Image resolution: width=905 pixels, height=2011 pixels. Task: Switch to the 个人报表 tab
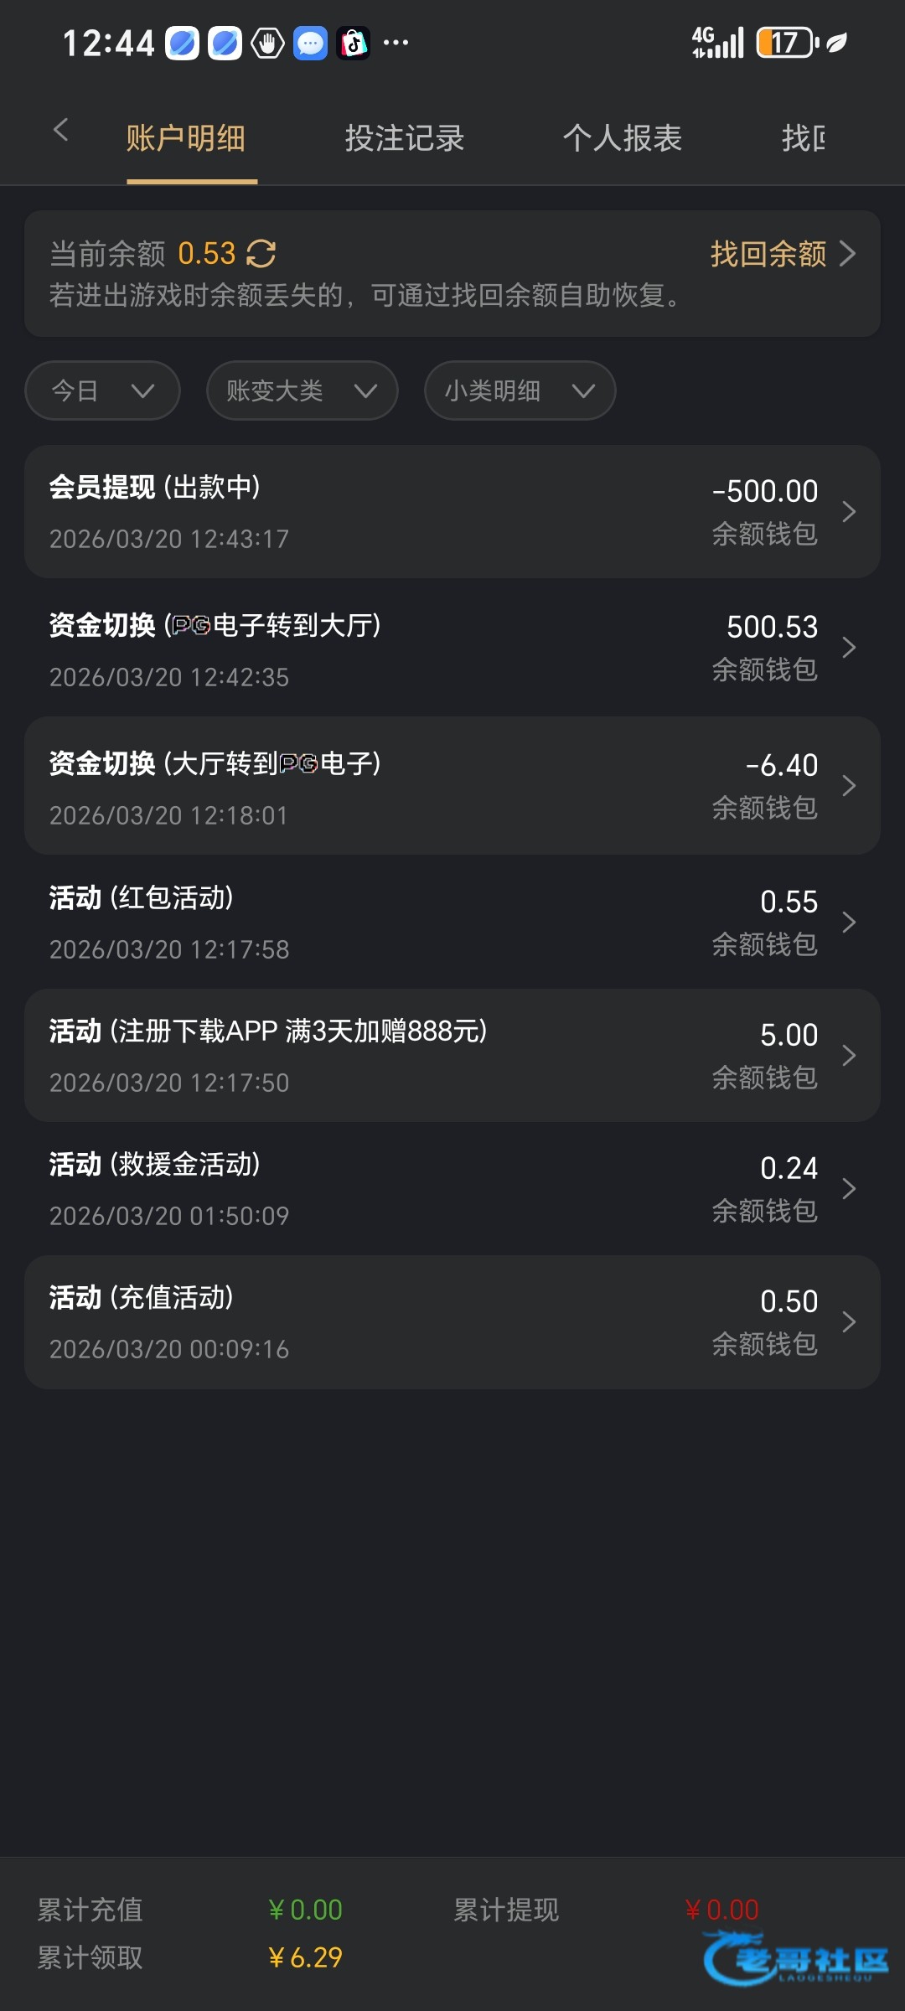pyautogui.click(x=622, y=138)
